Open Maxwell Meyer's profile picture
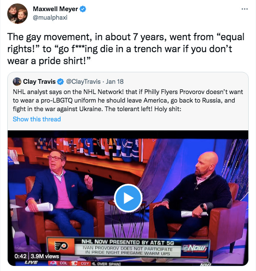The width and height of the screenshot is (256, 271). (17, 14)
